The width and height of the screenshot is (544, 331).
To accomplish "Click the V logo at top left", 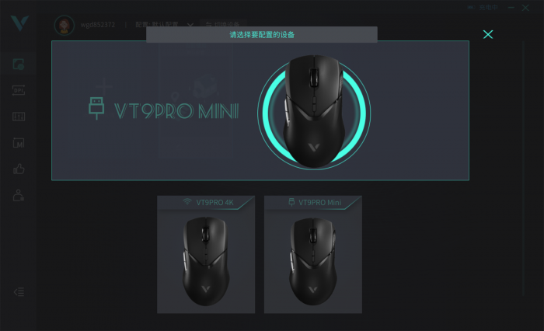I will click(x=19, y=23).
